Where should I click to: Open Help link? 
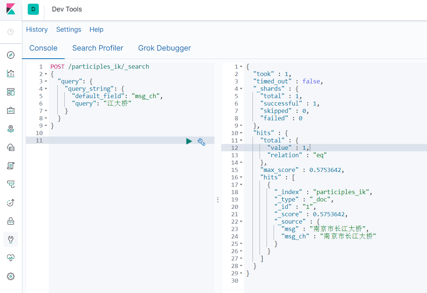[x=96, y=30]
